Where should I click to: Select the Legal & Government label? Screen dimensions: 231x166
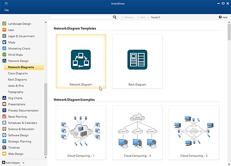(21, 36)
